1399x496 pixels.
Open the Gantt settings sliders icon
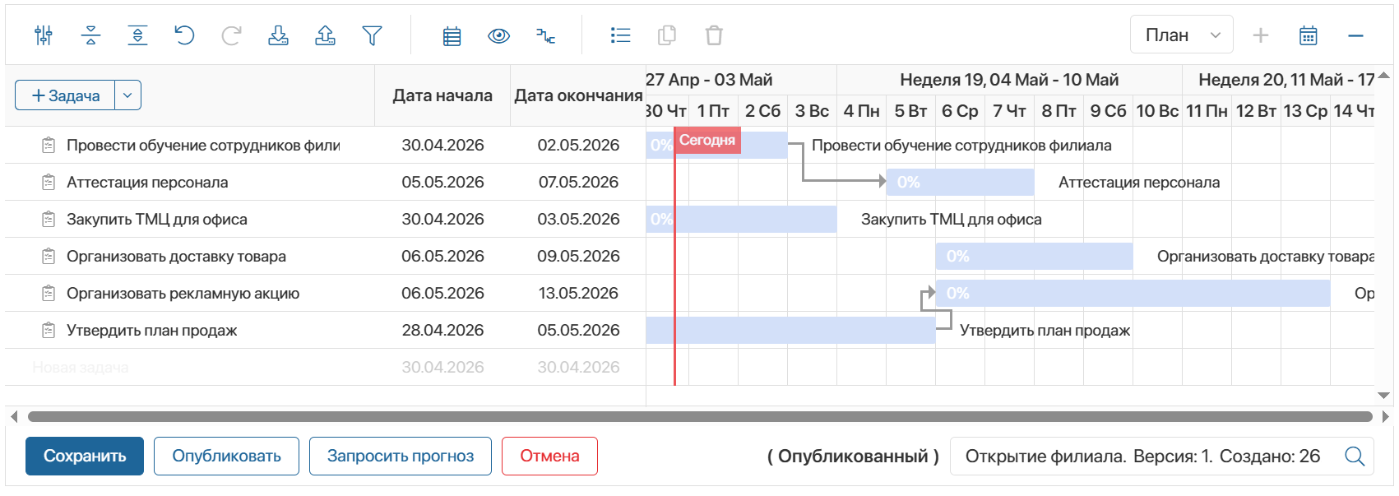44,35
